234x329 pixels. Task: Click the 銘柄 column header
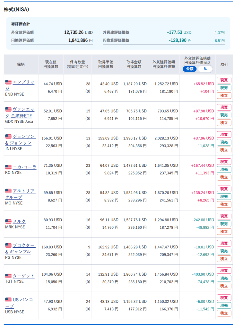(21, 64)
